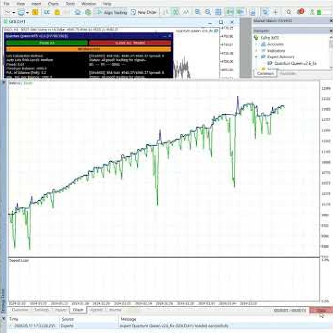The image size is (333, 333).
Task: Open the tester Inputs tab
Action: (x=61, y=310)
